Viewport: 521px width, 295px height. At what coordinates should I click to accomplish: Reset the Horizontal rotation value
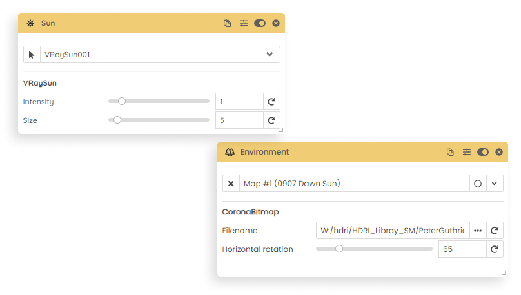495,249
